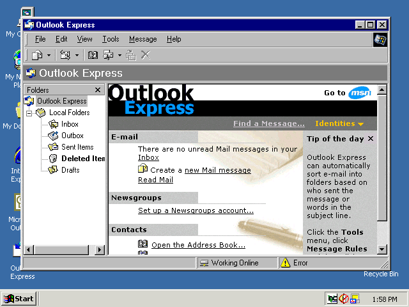Open the New Mail stationery dropdown arrow
Screen dimensions: 409x307
49,55
